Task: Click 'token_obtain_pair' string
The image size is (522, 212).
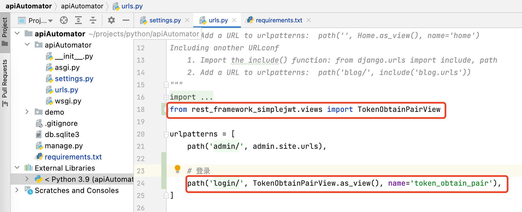Action: (x=451, y=183)
